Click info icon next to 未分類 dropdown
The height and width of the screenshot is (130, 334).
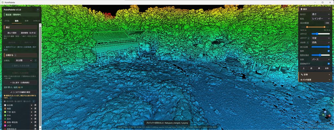point(36,60)
